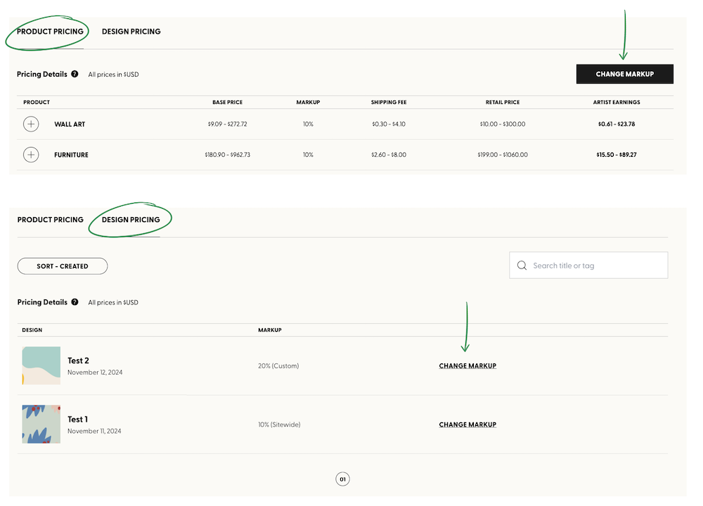703x506 pixels.
Task: Click Change Markup link for Test 1
Action: (x=467, y=424)
